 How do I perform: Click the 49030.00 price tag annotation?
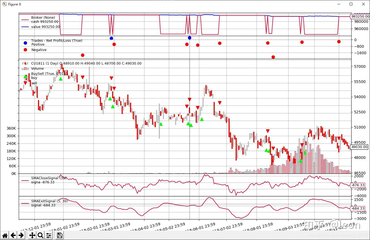[x=359, y=147]
